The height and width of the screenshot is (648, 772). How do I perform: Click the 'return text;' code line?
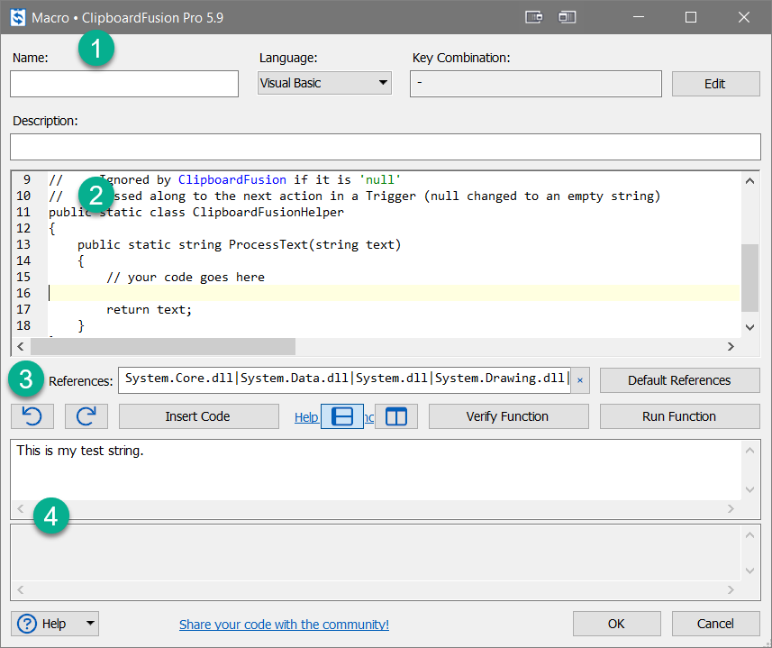pyautogui.click(x=150, y=310)
